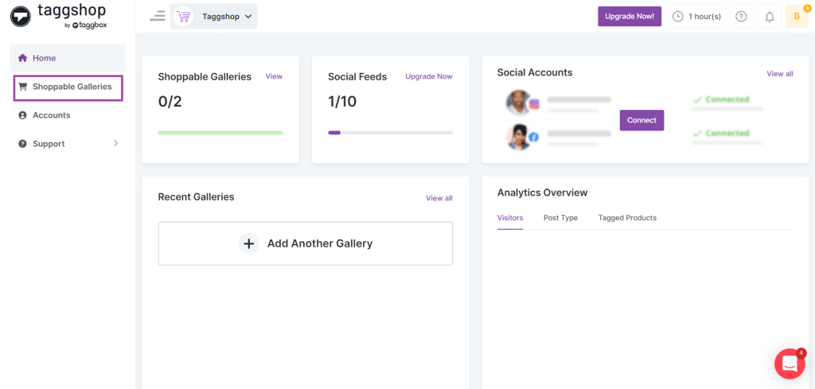Click the Social Feeds progress bar

[390, 133]
